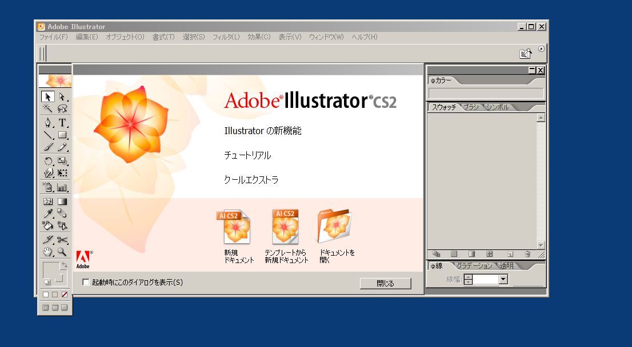The height and width of the screenshot is (347, 632).
Task: Select the Slice tool
Action: [x=47, y=240]
